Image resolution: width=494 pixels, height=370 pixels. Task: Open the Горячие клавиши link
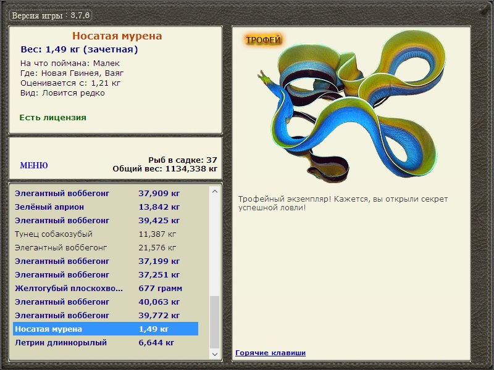tap(270, 353)
